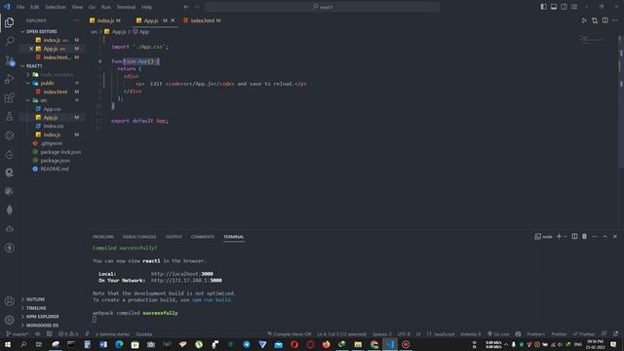Open Windows Start button on taskbar

click(8, 344)
